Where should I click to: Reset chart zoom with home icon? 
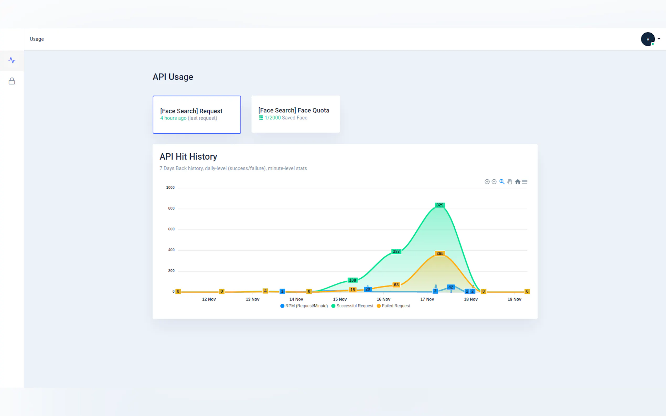pos(517,182)
